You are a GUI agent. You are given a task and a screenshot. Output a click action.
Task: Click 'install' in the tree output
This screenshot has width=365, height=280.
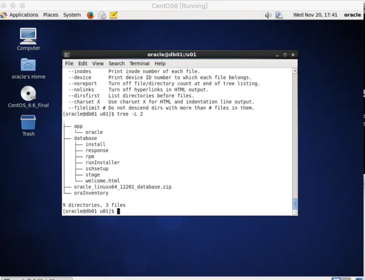coord(95,144)
